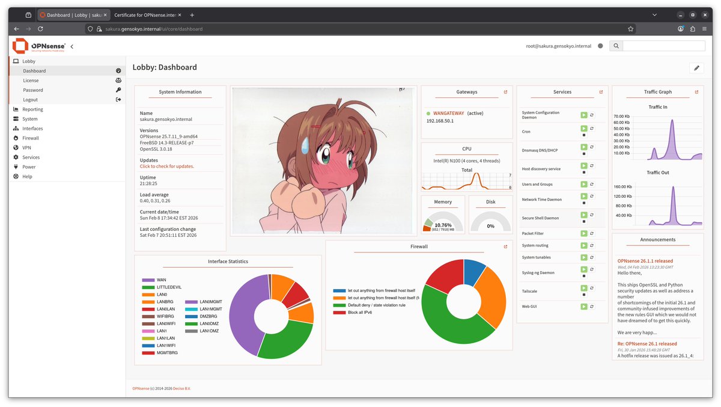
Task: Open the Firewall widget external link icon
Action: pyautogui.click(x=505, y=246)
